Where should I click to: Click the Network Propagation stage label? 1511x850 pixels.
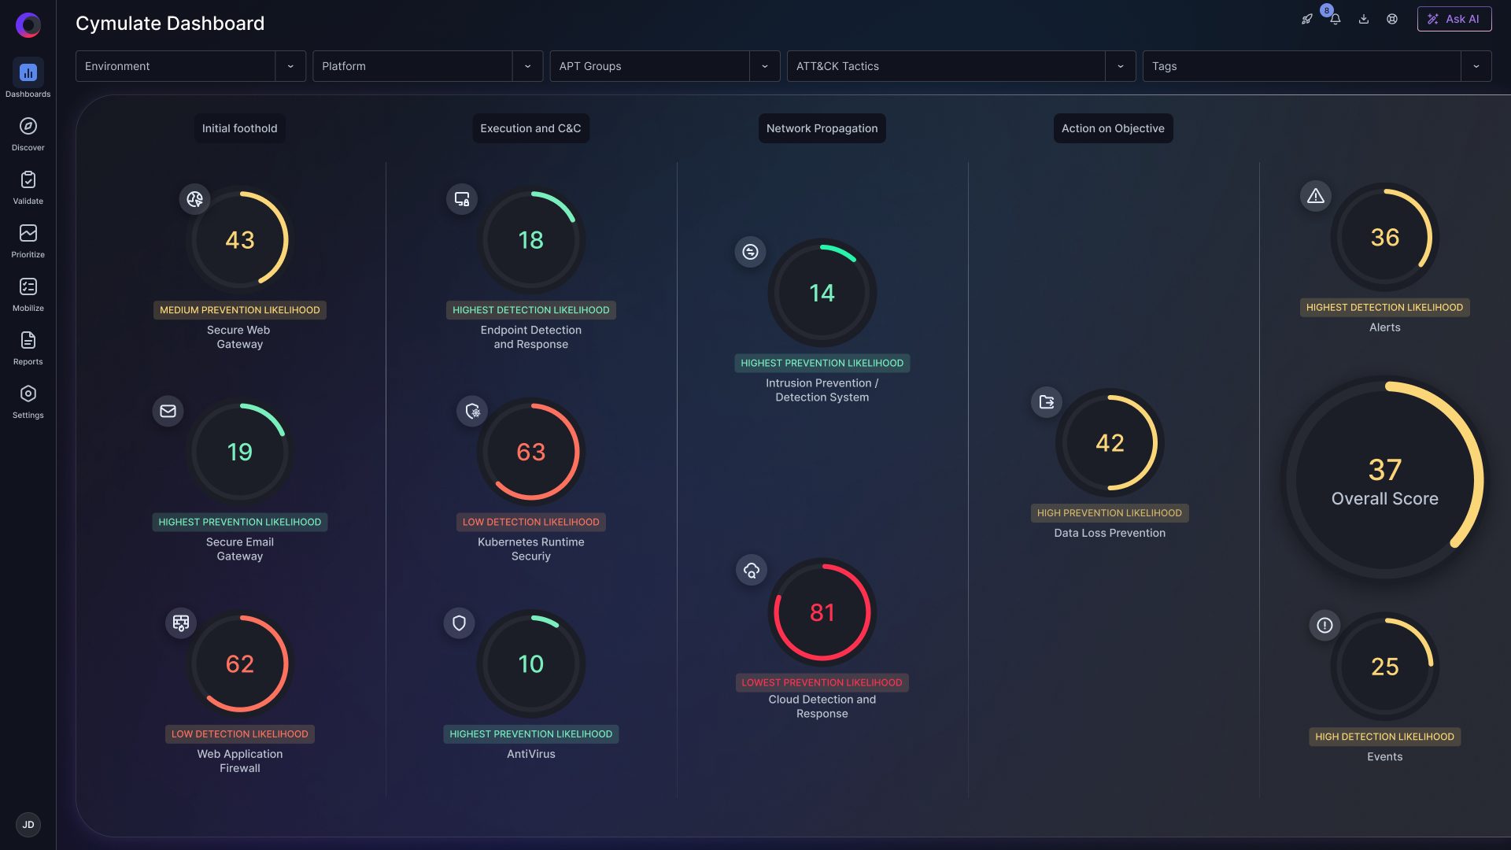coord(822,128)
